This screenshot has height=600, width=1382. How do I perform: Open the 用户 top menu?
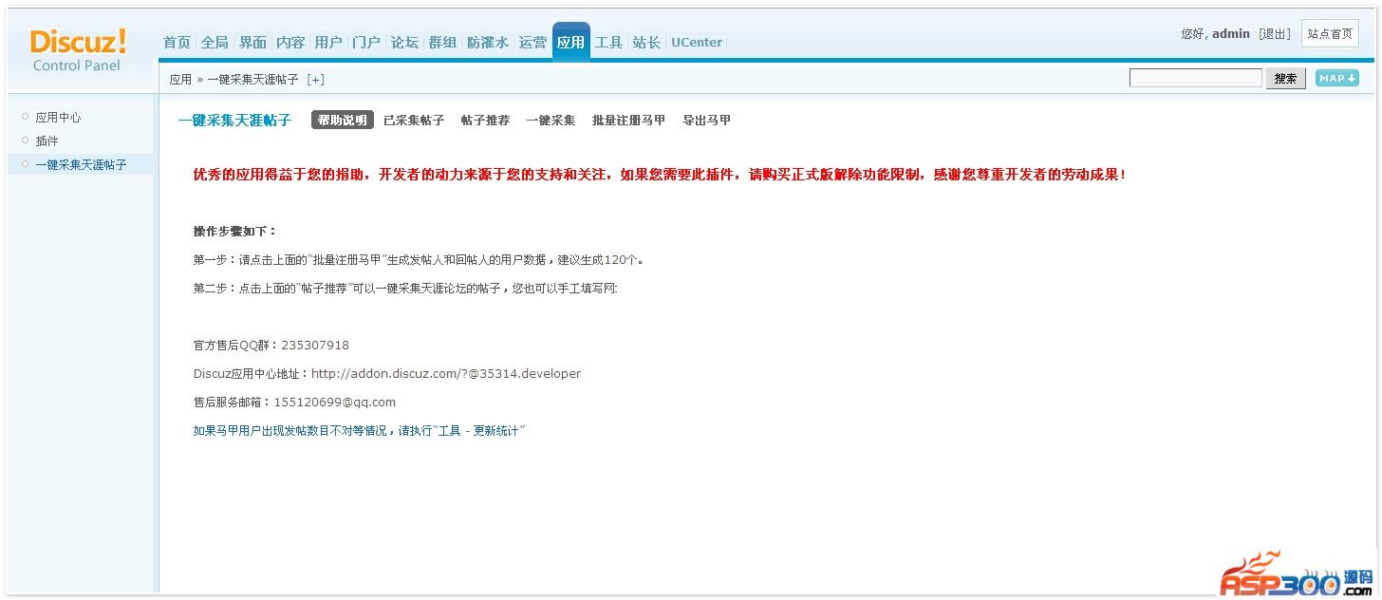point(328,42)
